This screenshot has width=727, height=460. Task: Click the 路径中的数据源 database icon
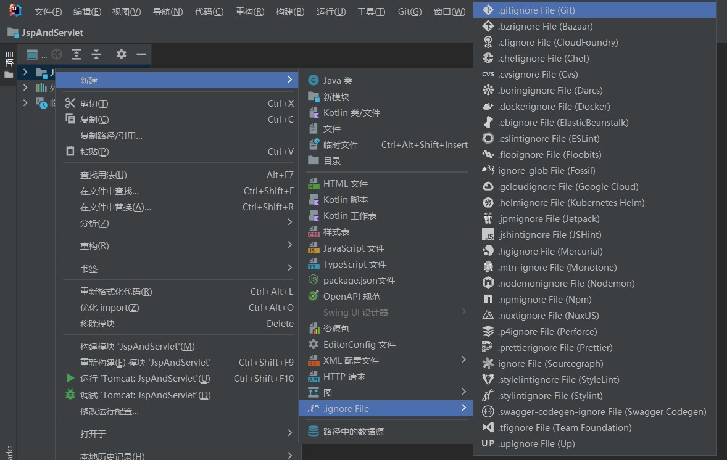pos(314,431)
